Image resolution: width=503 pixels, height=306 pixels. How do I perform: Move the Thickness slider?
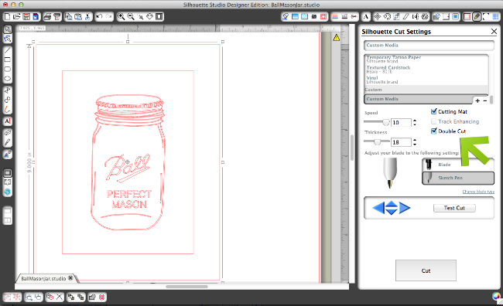(378, 142)
